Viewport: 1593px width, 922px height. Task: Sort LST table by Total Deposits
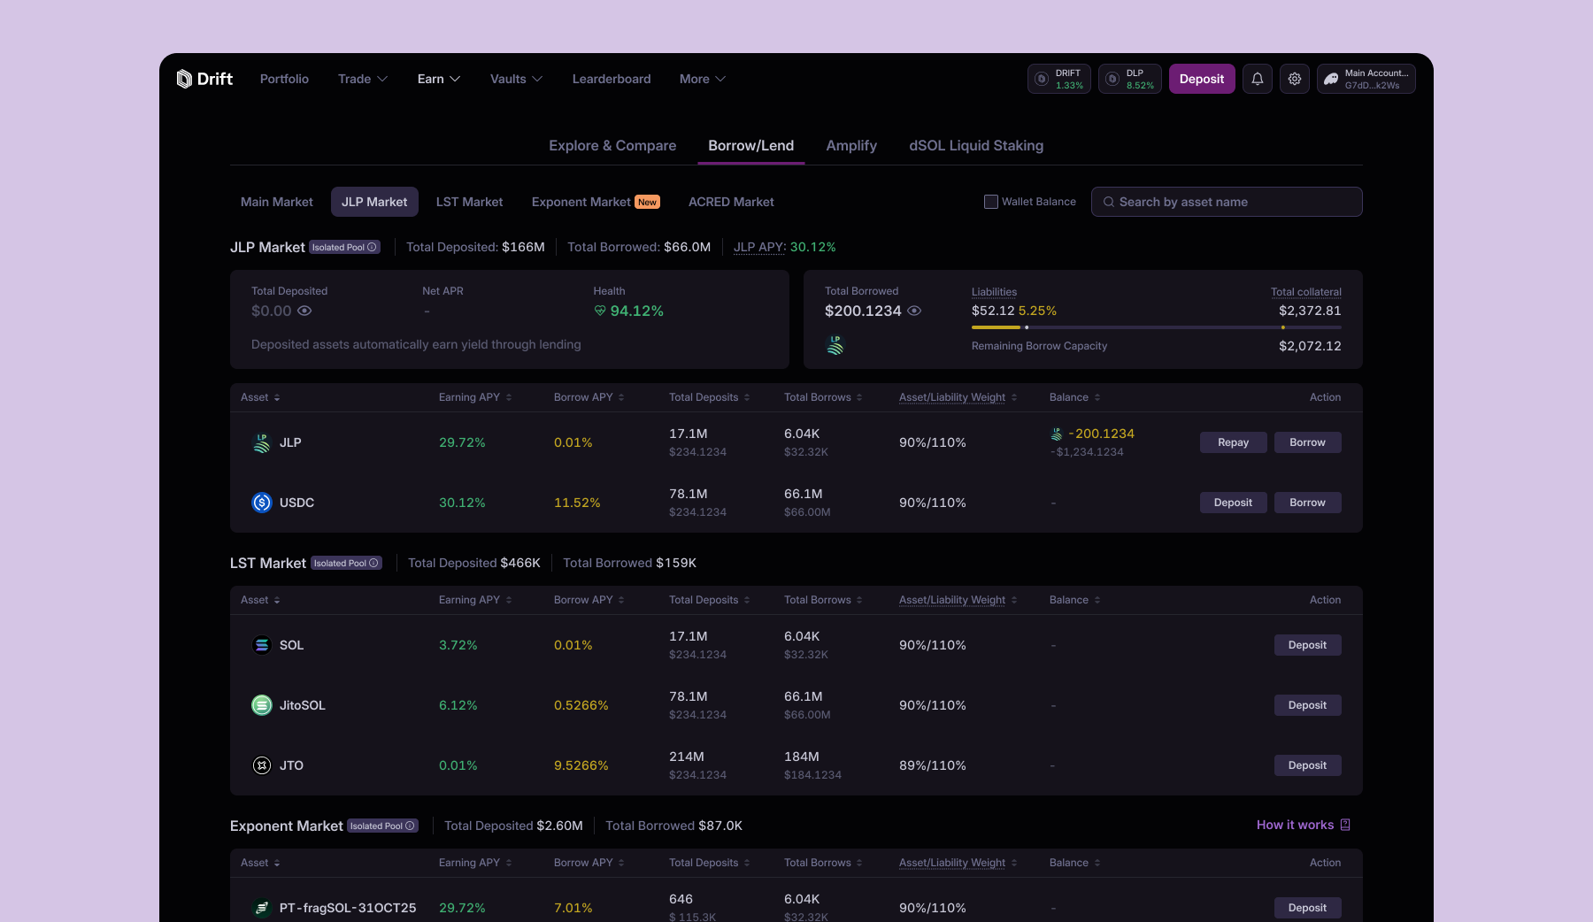710,600
